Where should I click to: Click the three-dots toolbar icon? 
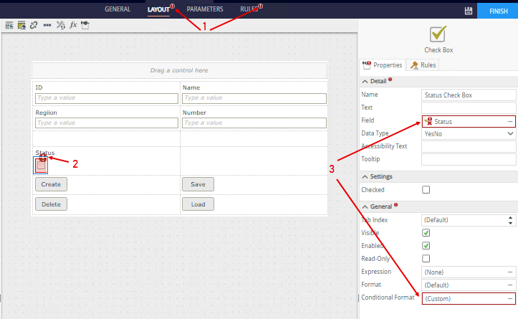coord(47,25)
